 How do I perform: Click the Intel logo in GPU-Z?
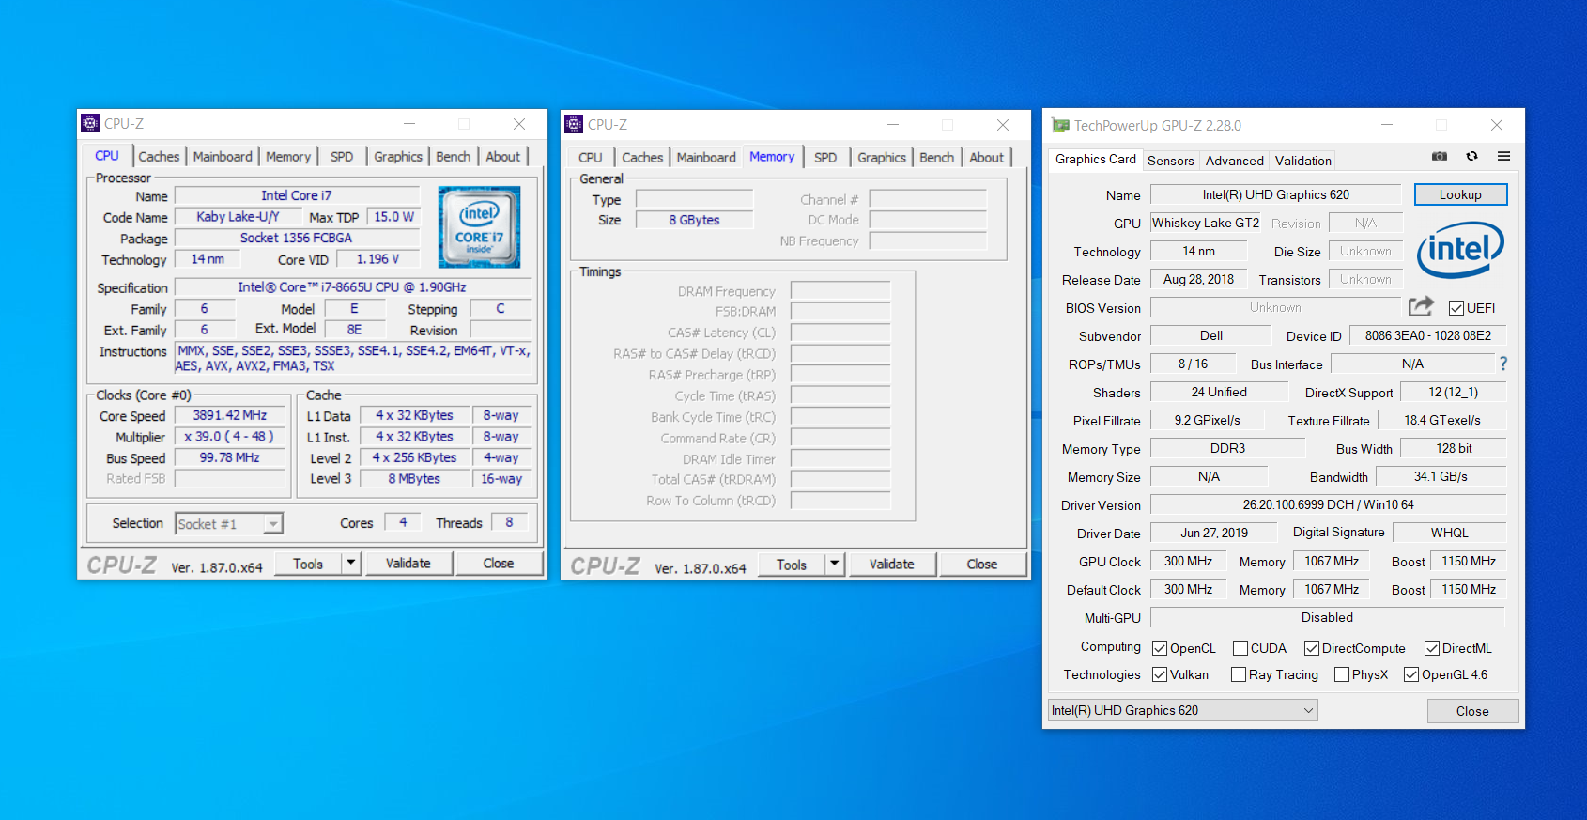[1460, 250]
